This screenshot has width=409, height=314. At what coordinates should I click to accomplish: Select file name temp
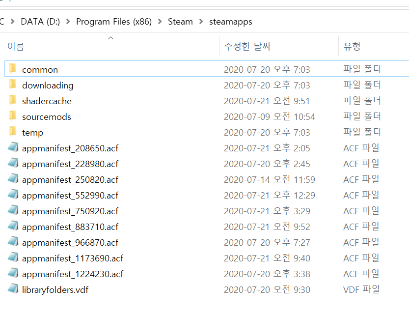[32, 133]
